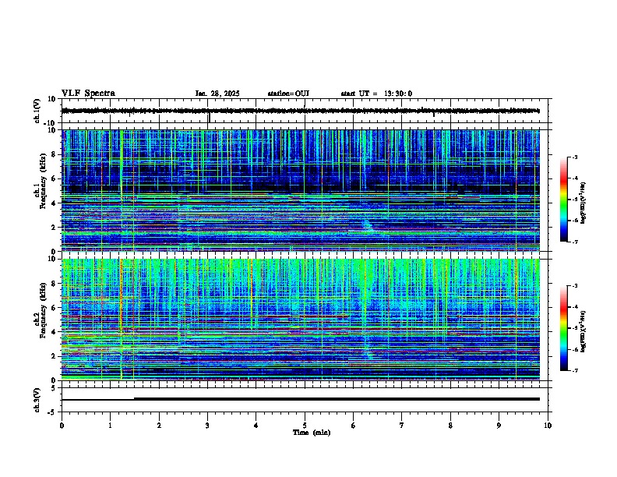This screenshot has width=617, height=477.
Task: Click the ch.2 spectrogram color scale bar
Action: [x=564, y=328]
